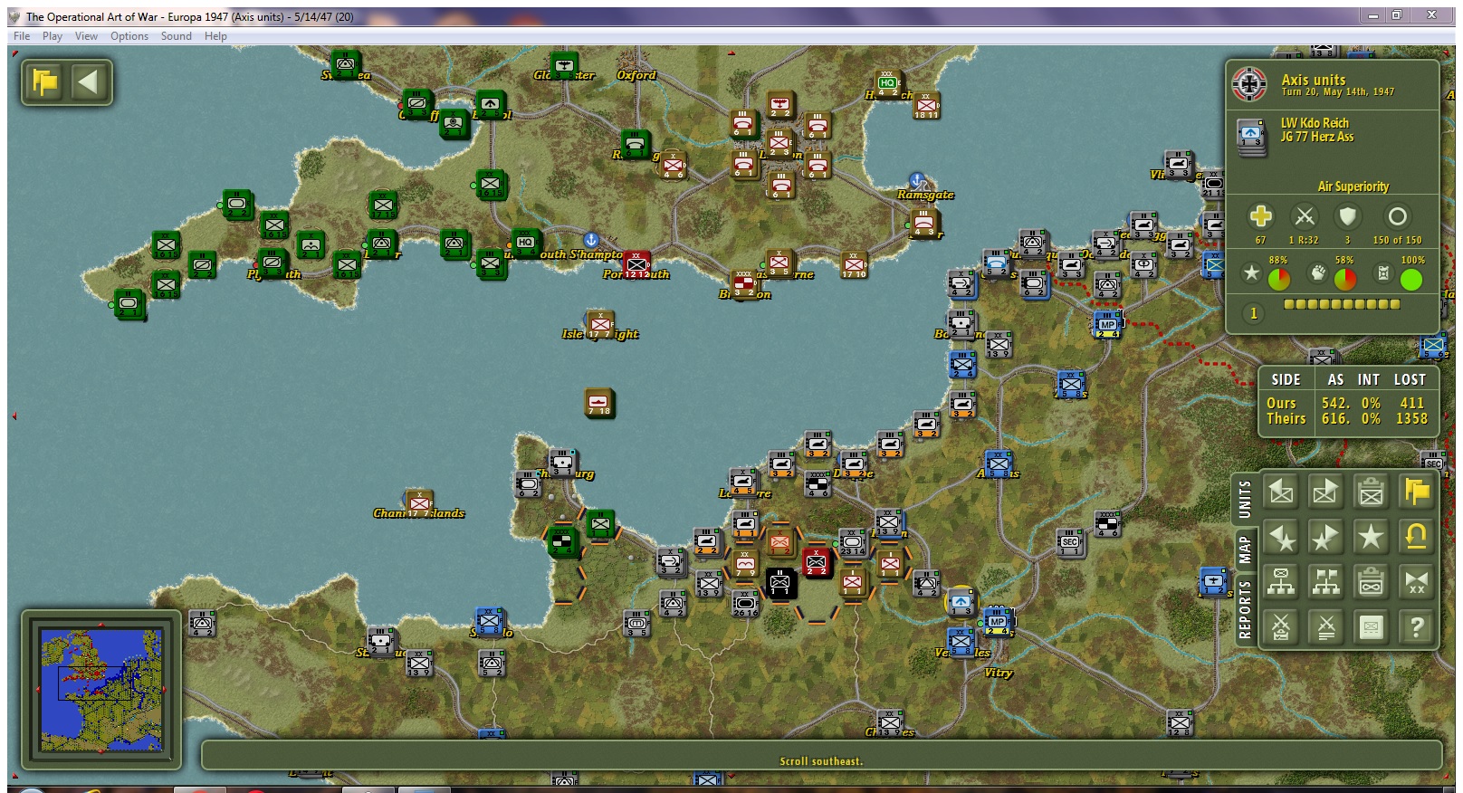
Task: Click 'LW Kdo Reich' formation name
Action: pyautogui.click(x=1315, y=123)
